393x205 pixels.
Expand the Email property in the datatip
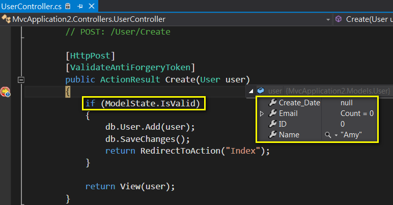click(x=262, y=113)
